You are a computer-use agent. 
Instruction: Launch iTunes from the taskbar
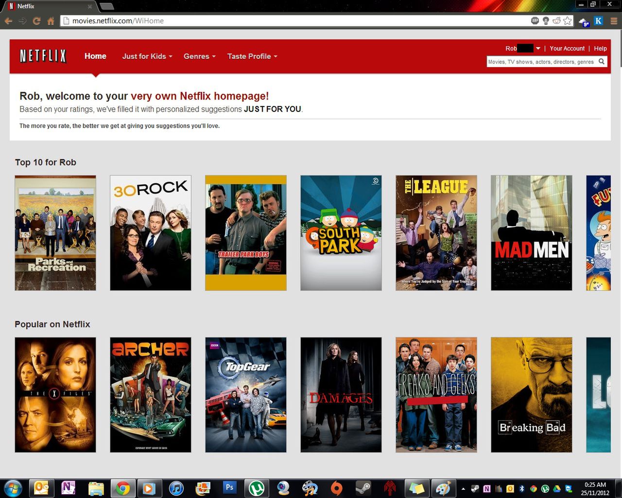(176, 488)
